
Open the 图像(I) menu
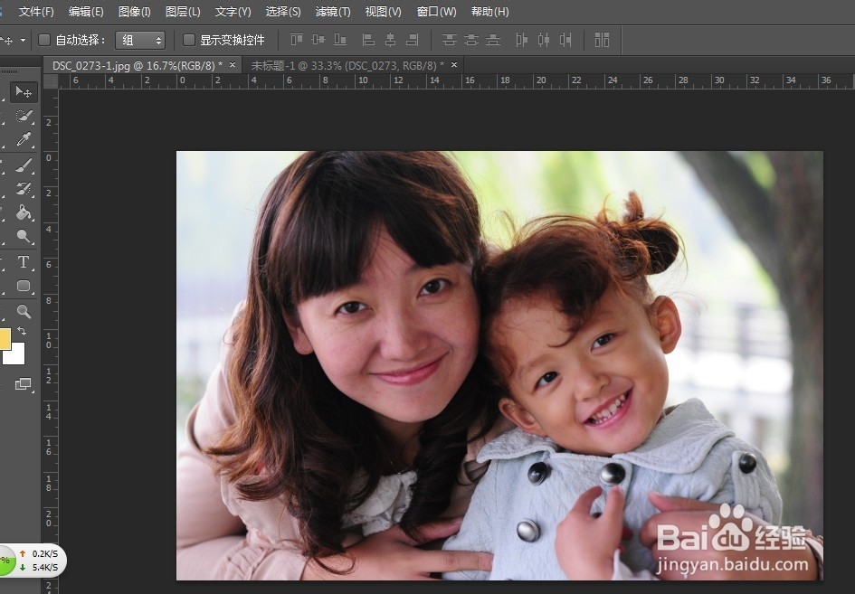(x=134, y=12)
